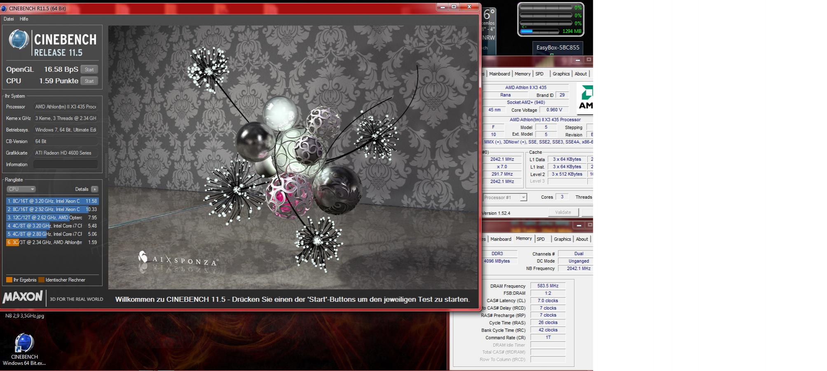The height and width of the screenshot is (371, 827).
Task: Switch to SPD tab in upper CPU-Z window
Action: click(539, 74)
